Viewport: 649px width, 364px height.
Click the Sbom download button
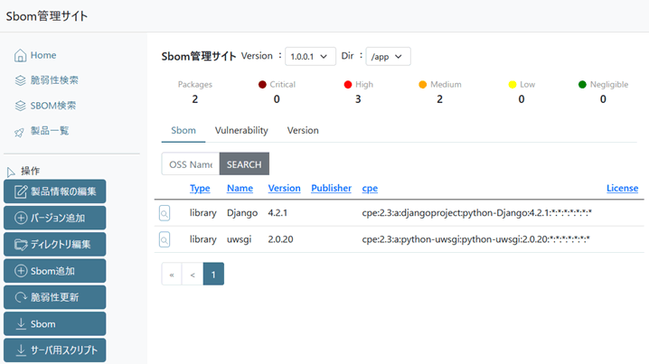click(x=54, y=324)
